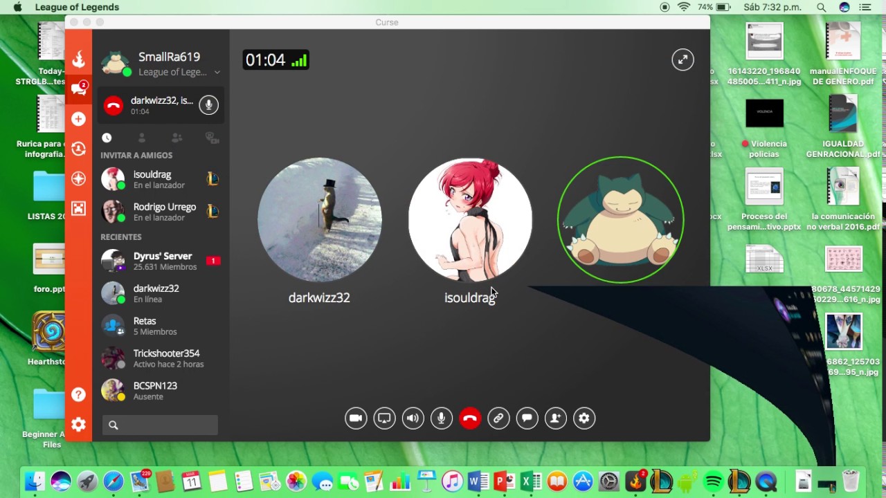Viewport: 886px width, 498px height.
Task: Click League icon next to isouldrag
Action: point(213,179)
